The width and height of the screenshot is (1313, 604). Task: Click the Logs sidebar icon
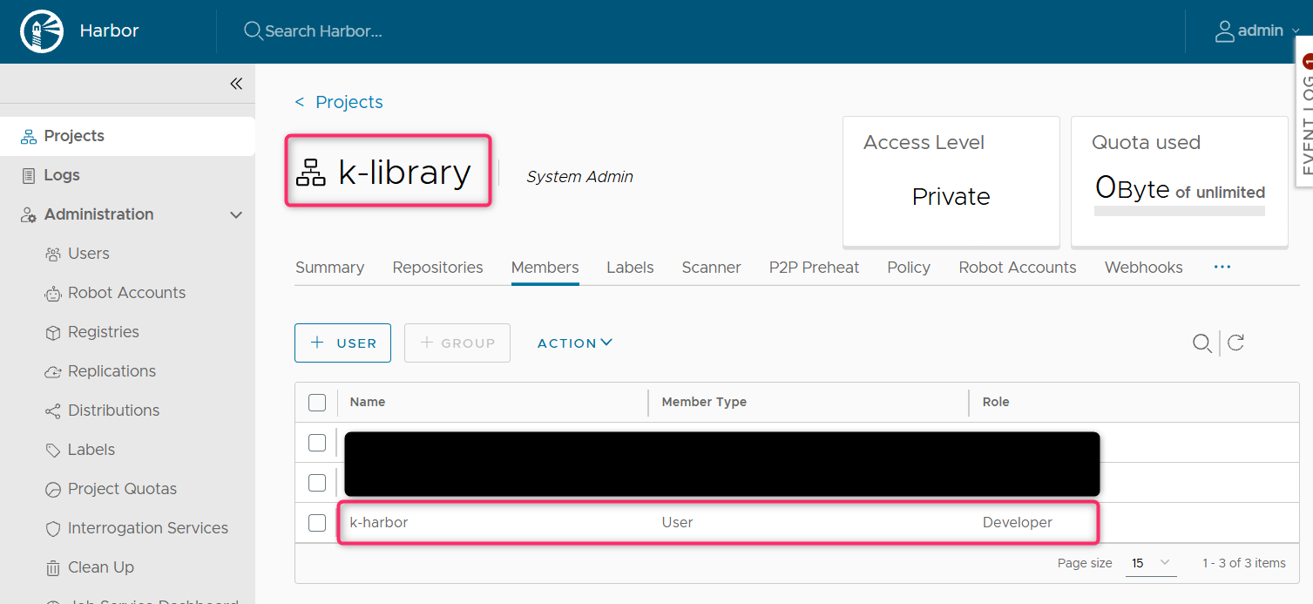pos(29,175)
